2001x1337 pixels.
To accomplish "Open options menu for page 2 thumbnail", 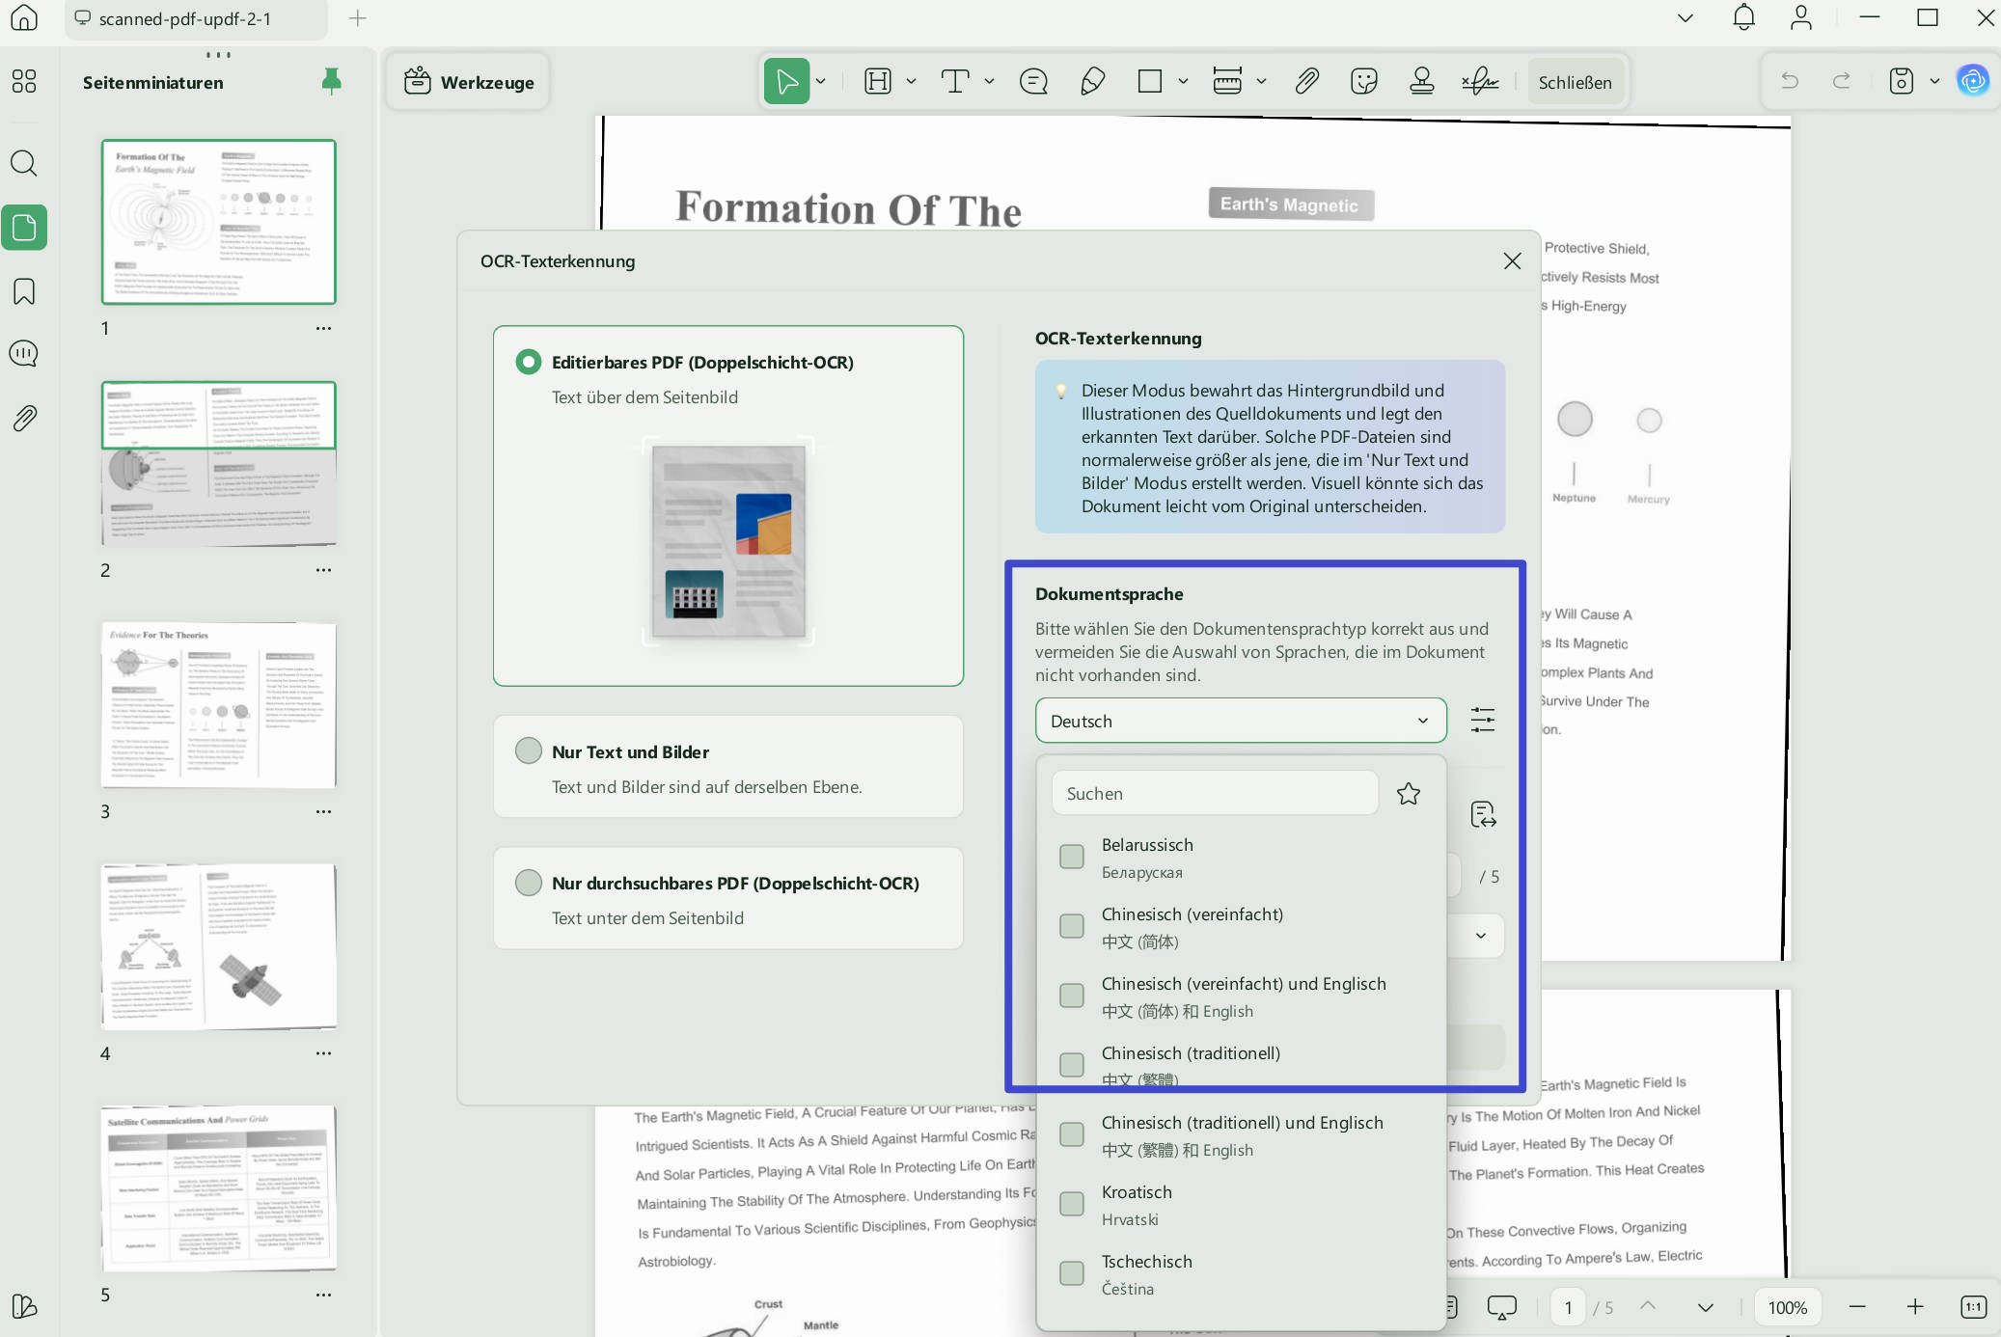I will pos(323,570).
